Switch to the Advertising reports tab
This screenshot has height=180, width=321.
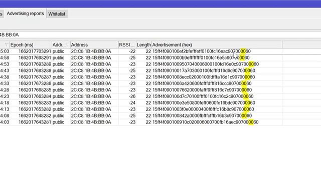point(25,13)
